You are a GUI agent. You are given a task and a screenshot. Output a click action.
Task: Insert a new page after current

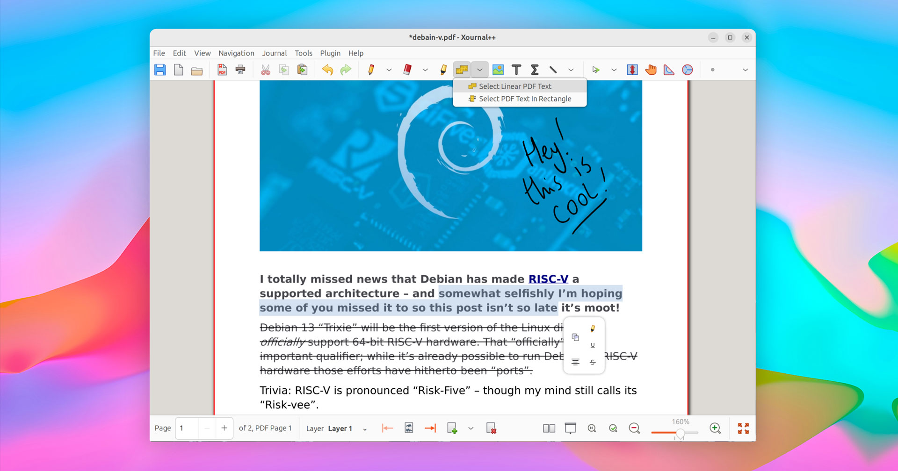point(452,428)
